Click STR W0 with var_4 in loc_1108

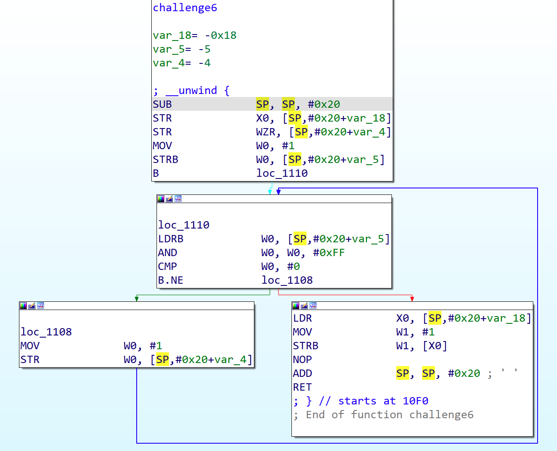point(136,360)
